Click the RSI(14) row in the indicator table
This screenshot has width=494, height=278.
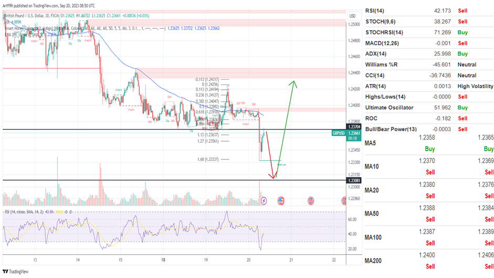tap(379, 10)
